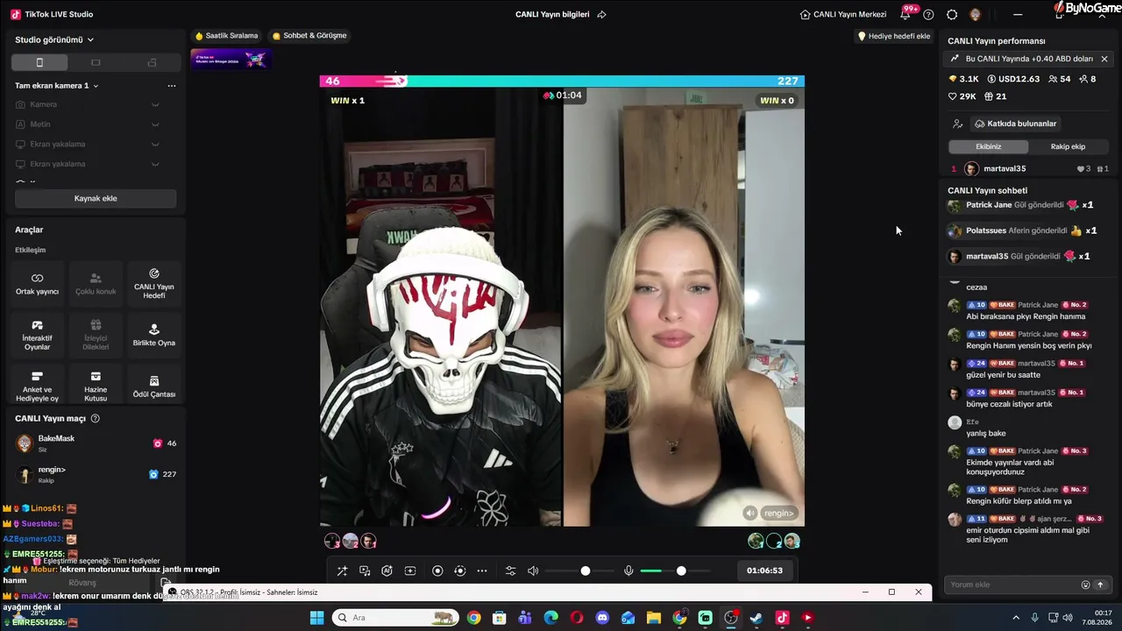Viewport: 1122px width, 631px height.
Task: Click the Kaynak ekle button
Action: [x=96, y=198]
